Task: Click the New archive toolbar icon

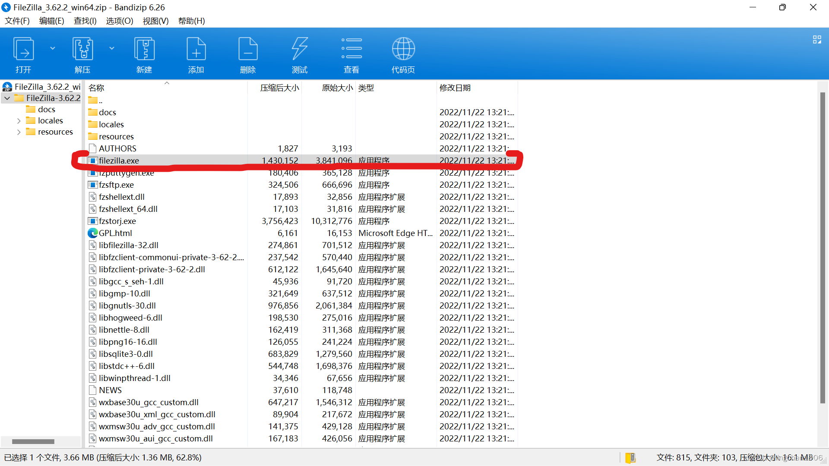Action: [144, 49]
